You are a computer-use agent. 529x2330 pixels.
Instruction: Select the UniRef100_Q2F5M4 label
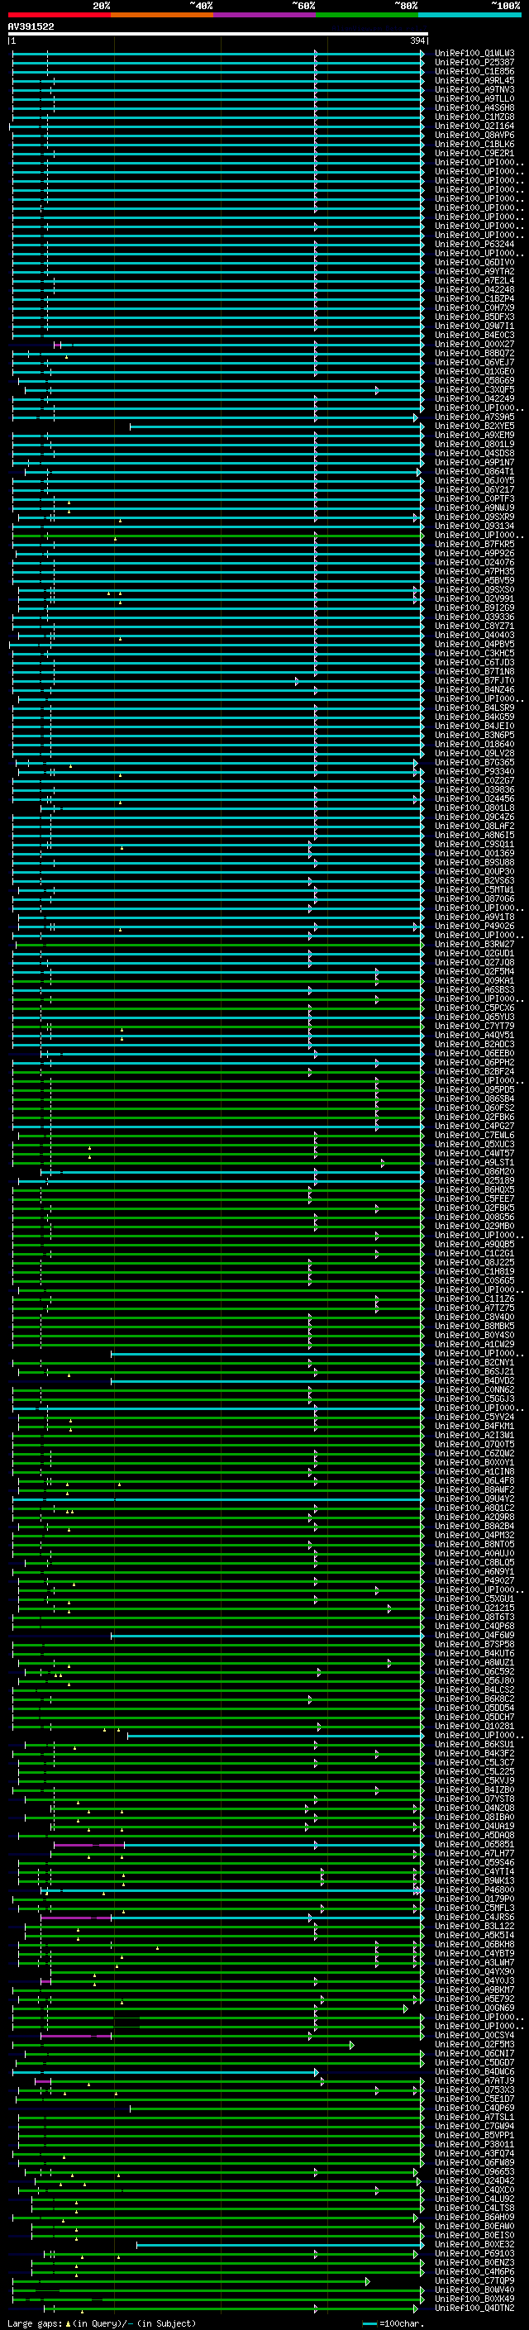pyautogui.click(x=474, y=971)
